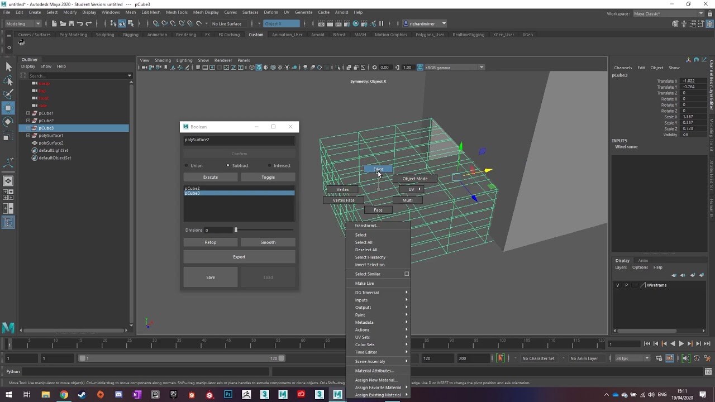Image resolution: width=715 pixels, height=402 pixels.
Task: Click the smooth shaded display icon in viewport
Action: pos(259,67)
